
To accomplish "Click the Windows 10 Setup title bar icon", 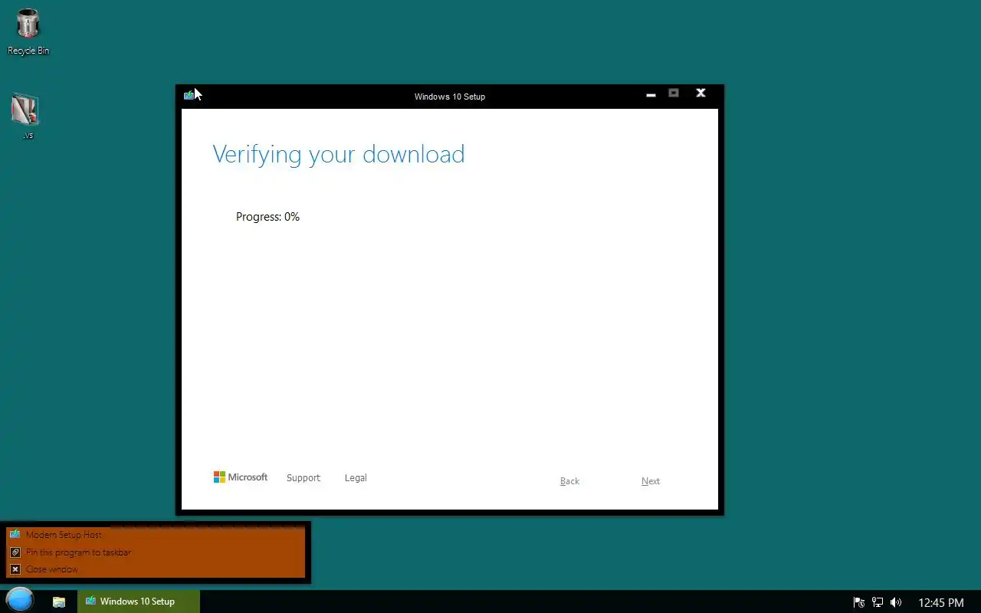I will [x=189, y=95].
